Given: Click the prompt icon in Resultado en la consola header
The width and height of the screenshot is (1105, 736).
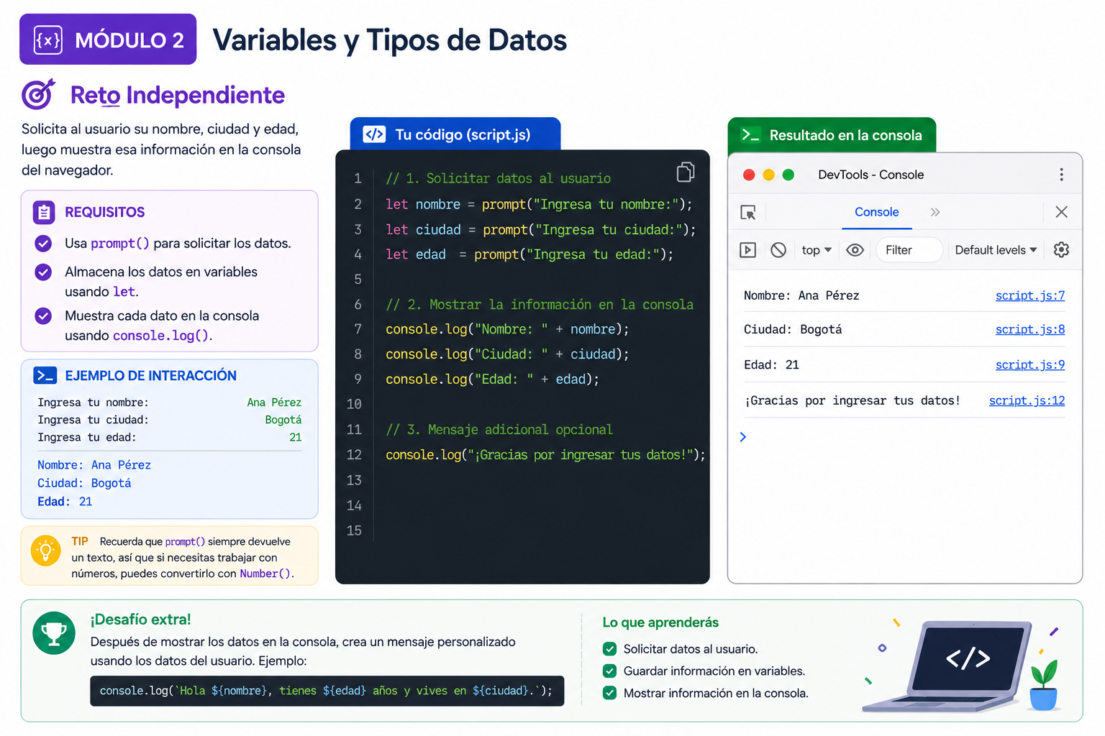Looking at the screenshot, I should pos(750,135).
